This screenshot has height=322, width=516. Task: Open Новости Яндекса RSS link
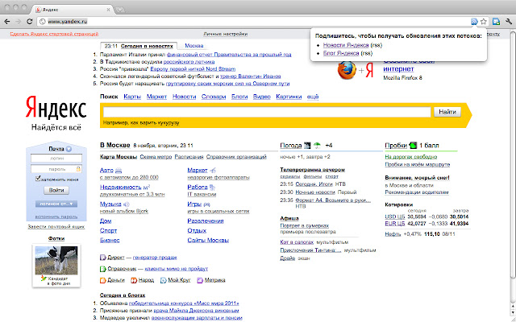point(346,45)
